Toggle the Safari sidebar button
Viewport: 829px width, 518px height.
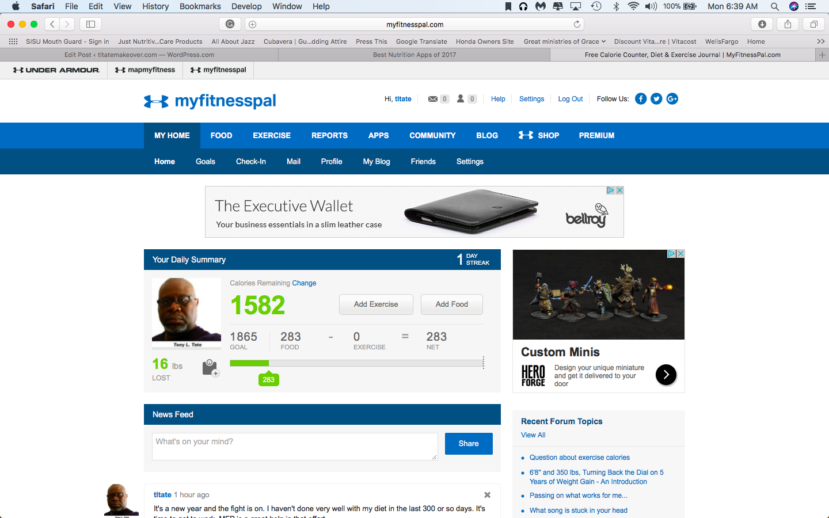pos(90,24)
